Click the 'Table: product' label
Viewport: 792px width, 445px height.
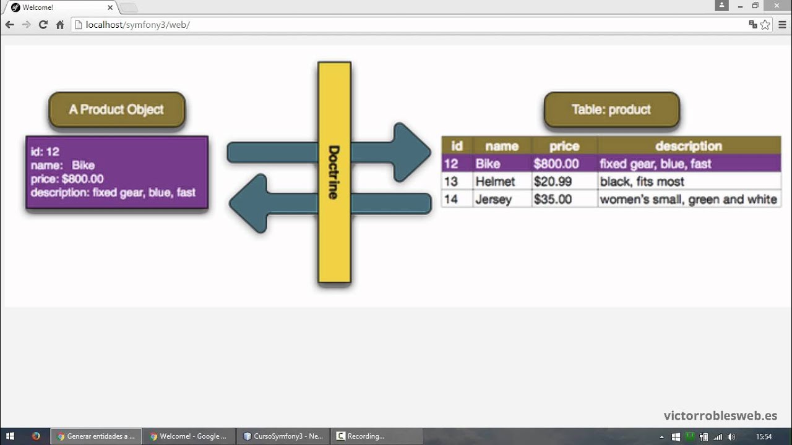coord(611,110)
